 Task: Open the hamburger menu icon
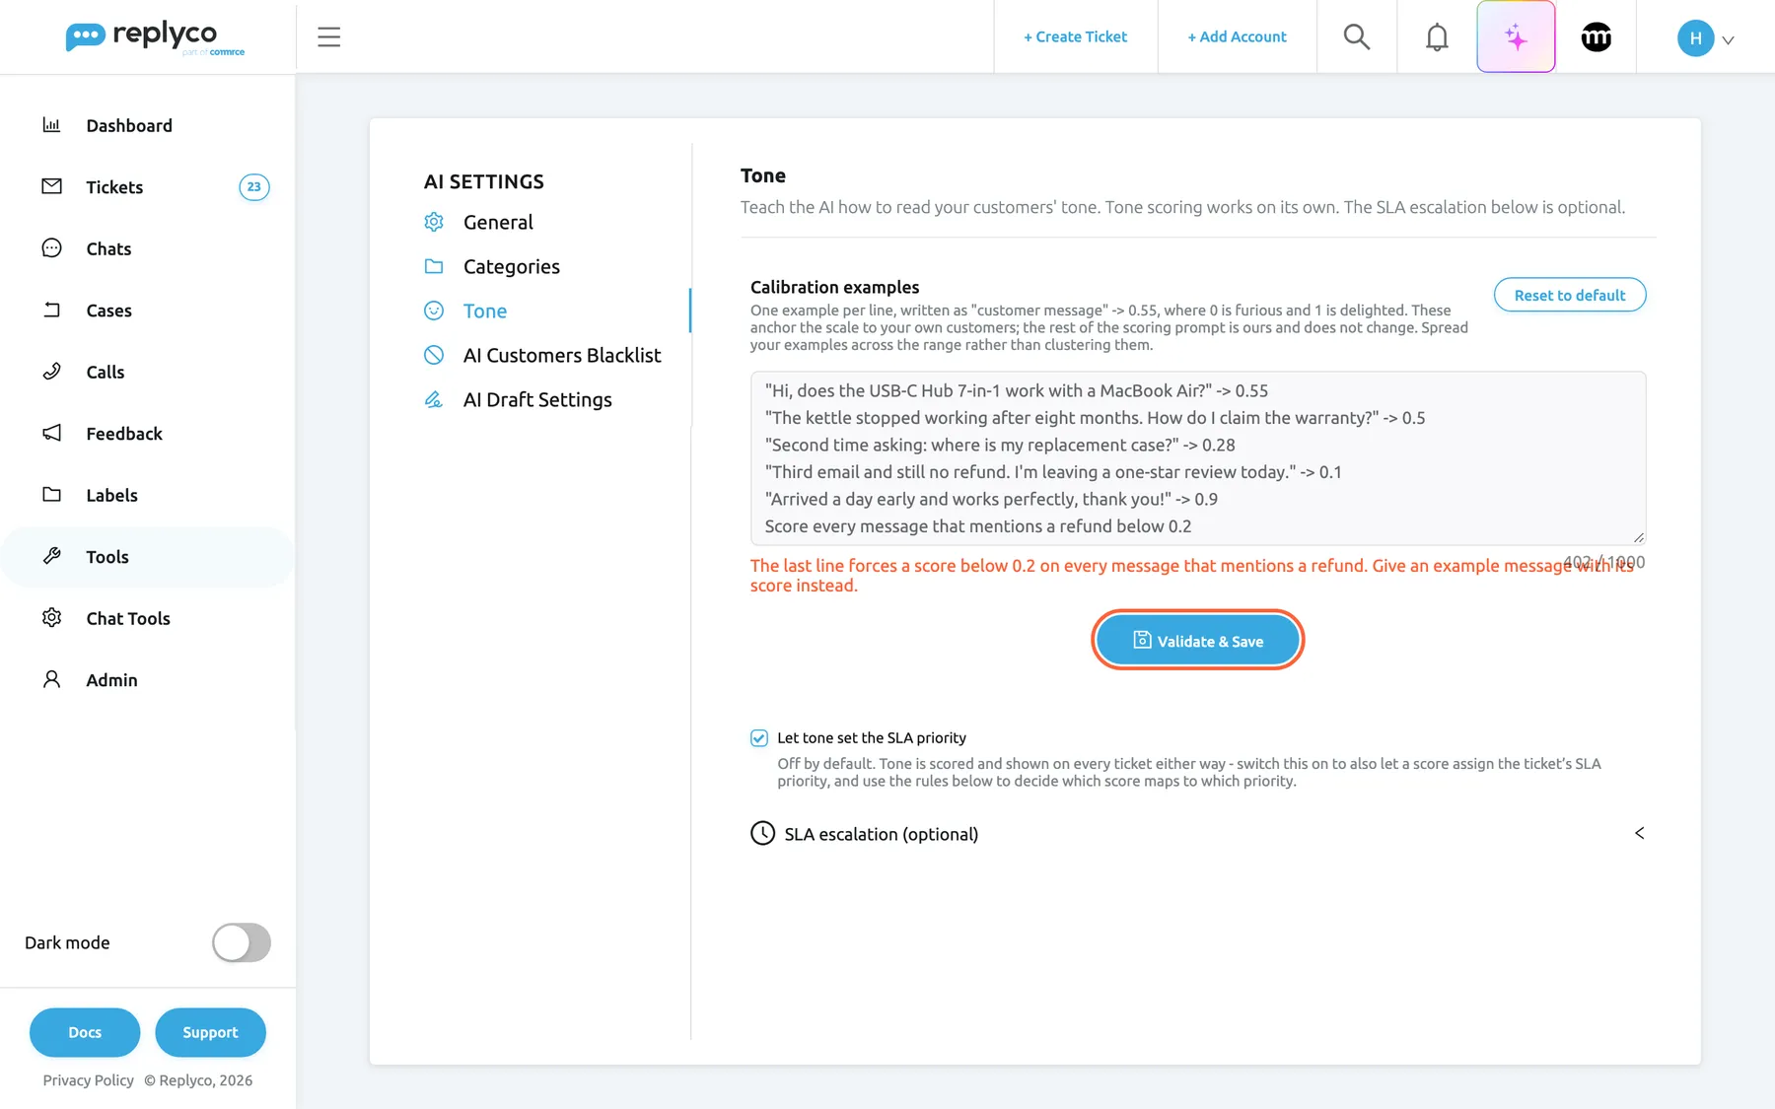pos(328,36)
